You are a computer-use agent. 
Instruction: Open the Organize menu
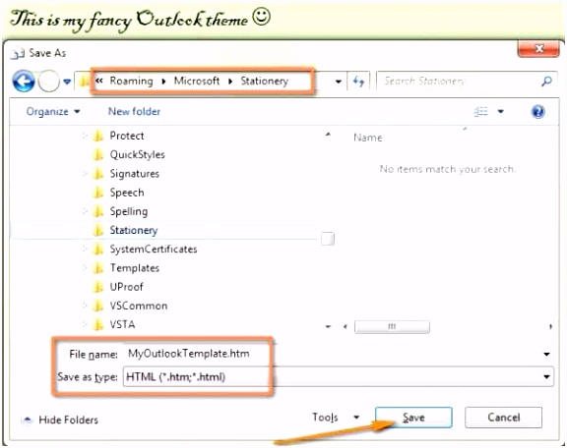point(53,112)
